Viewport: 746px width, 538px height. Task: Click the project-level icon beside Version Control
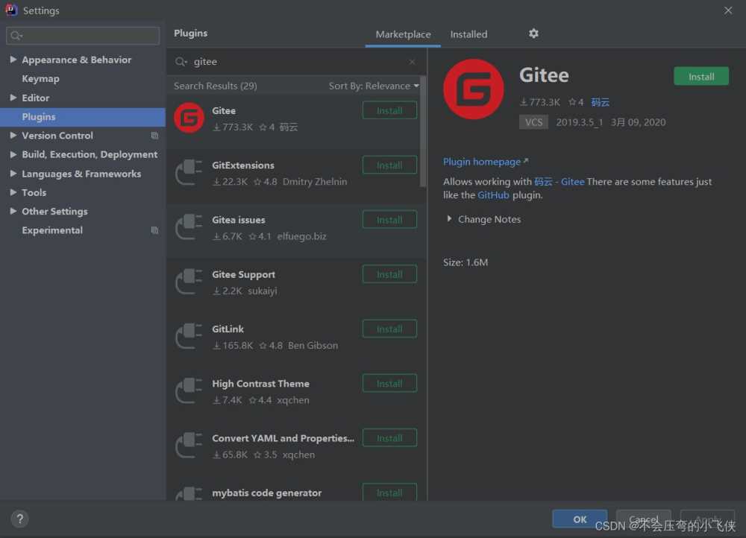pos(154,136)
